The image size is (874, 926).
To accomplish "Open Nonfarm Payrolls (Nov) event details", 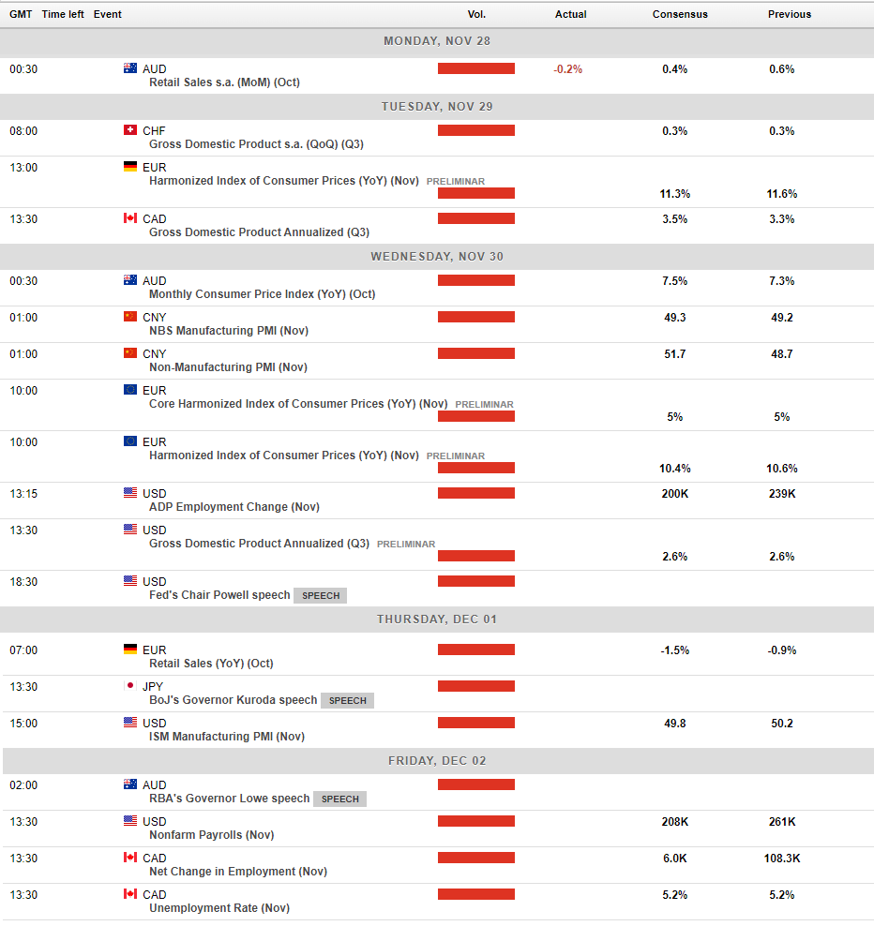I will (x=212, y=834).
